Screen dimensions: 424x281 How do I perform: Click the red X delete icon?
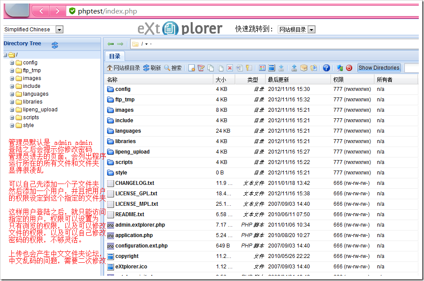(x=229, y=68)
